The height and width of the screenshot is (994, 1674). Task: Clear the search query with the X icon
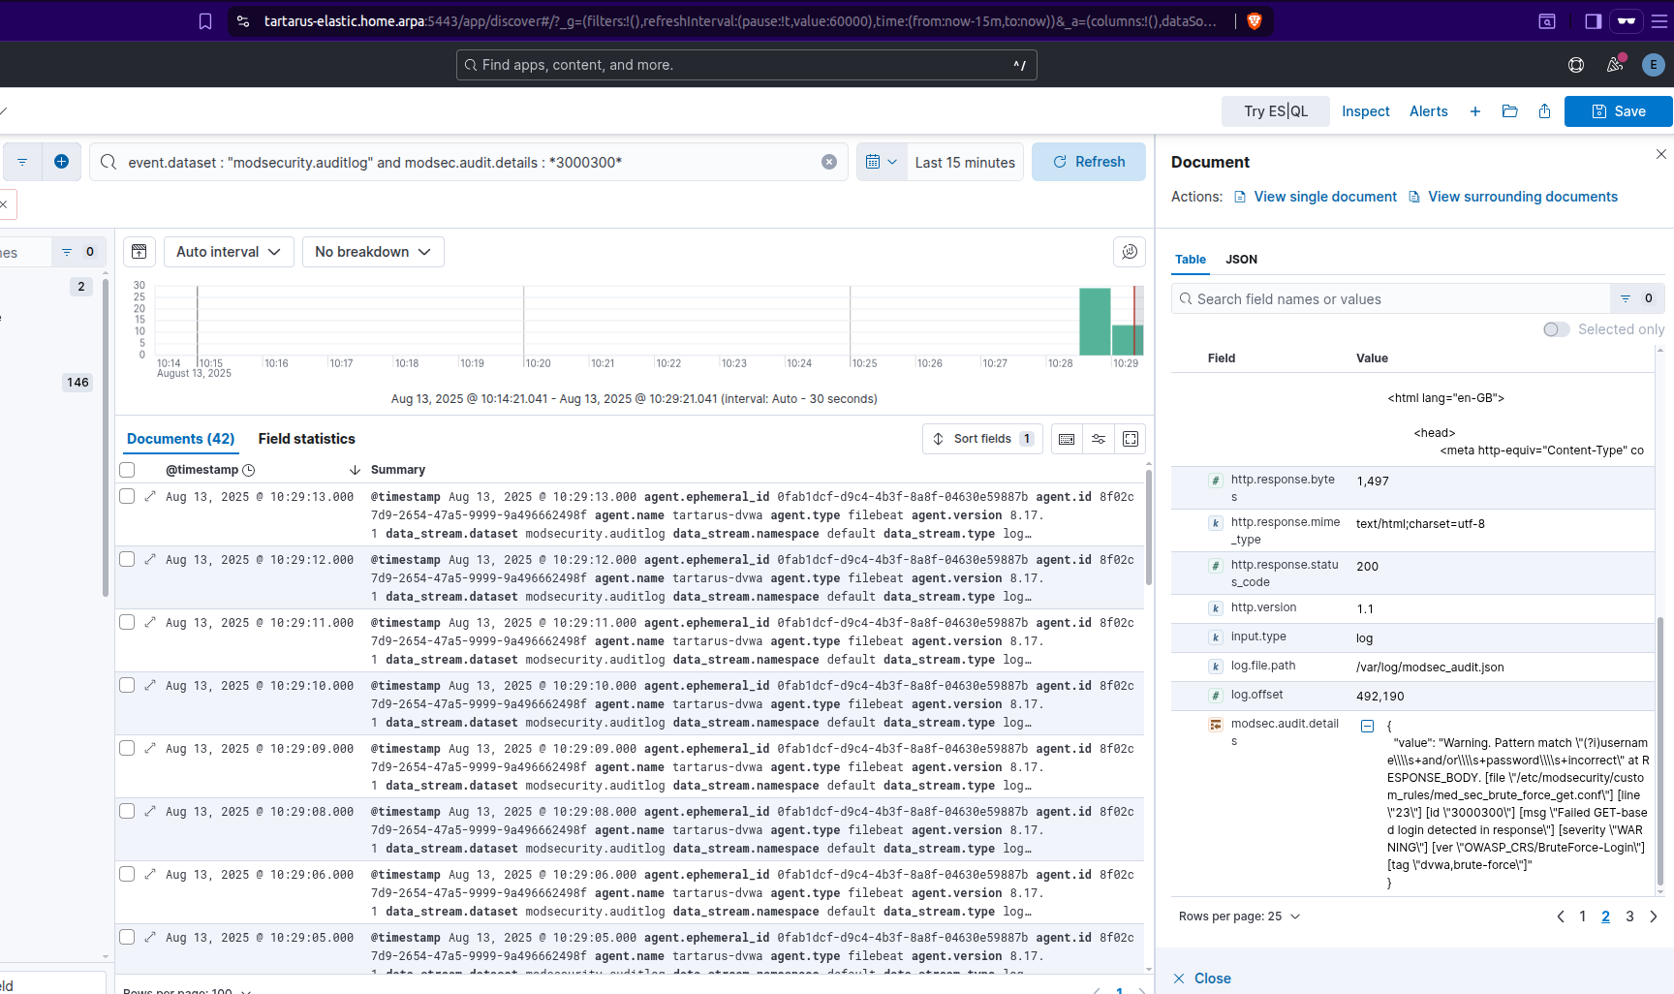coord(829,162)
